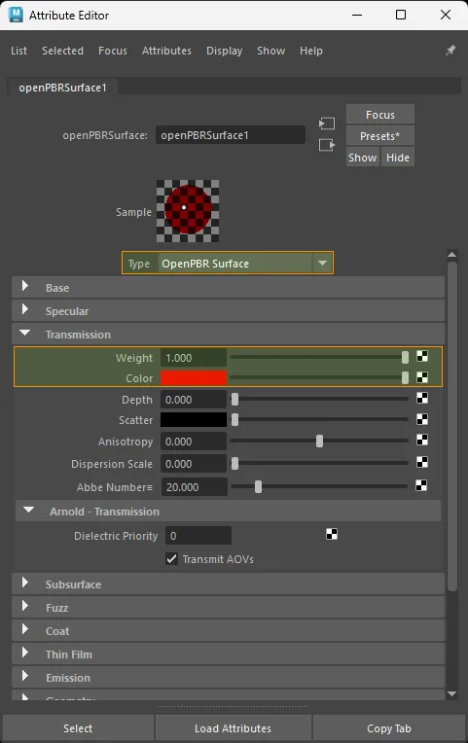468x743 pixels.
Task: Toggle the Transmit AOVs checkbox
Action: pyautogui.click(x=171, y=559)
